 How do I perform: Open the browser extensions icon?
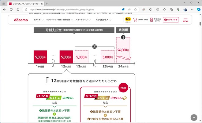(x=150, y=9)
